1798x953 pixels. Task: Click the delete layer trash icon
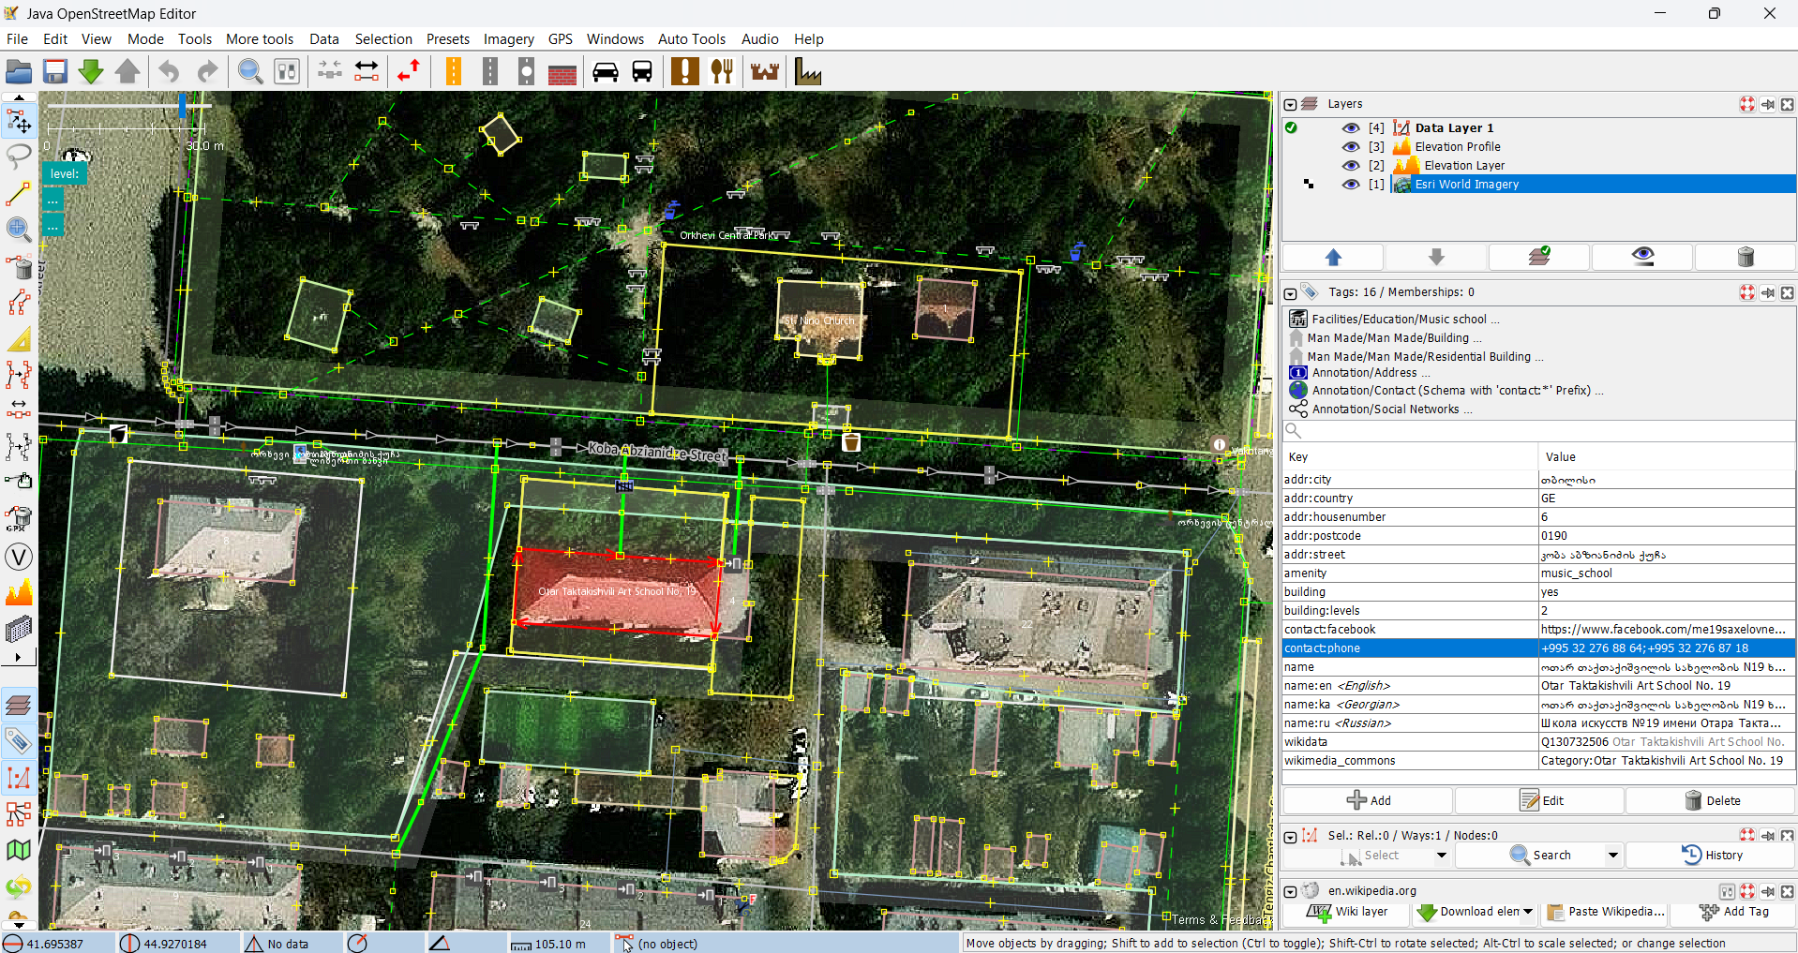pyautogui.click(x=1745, y=257)
